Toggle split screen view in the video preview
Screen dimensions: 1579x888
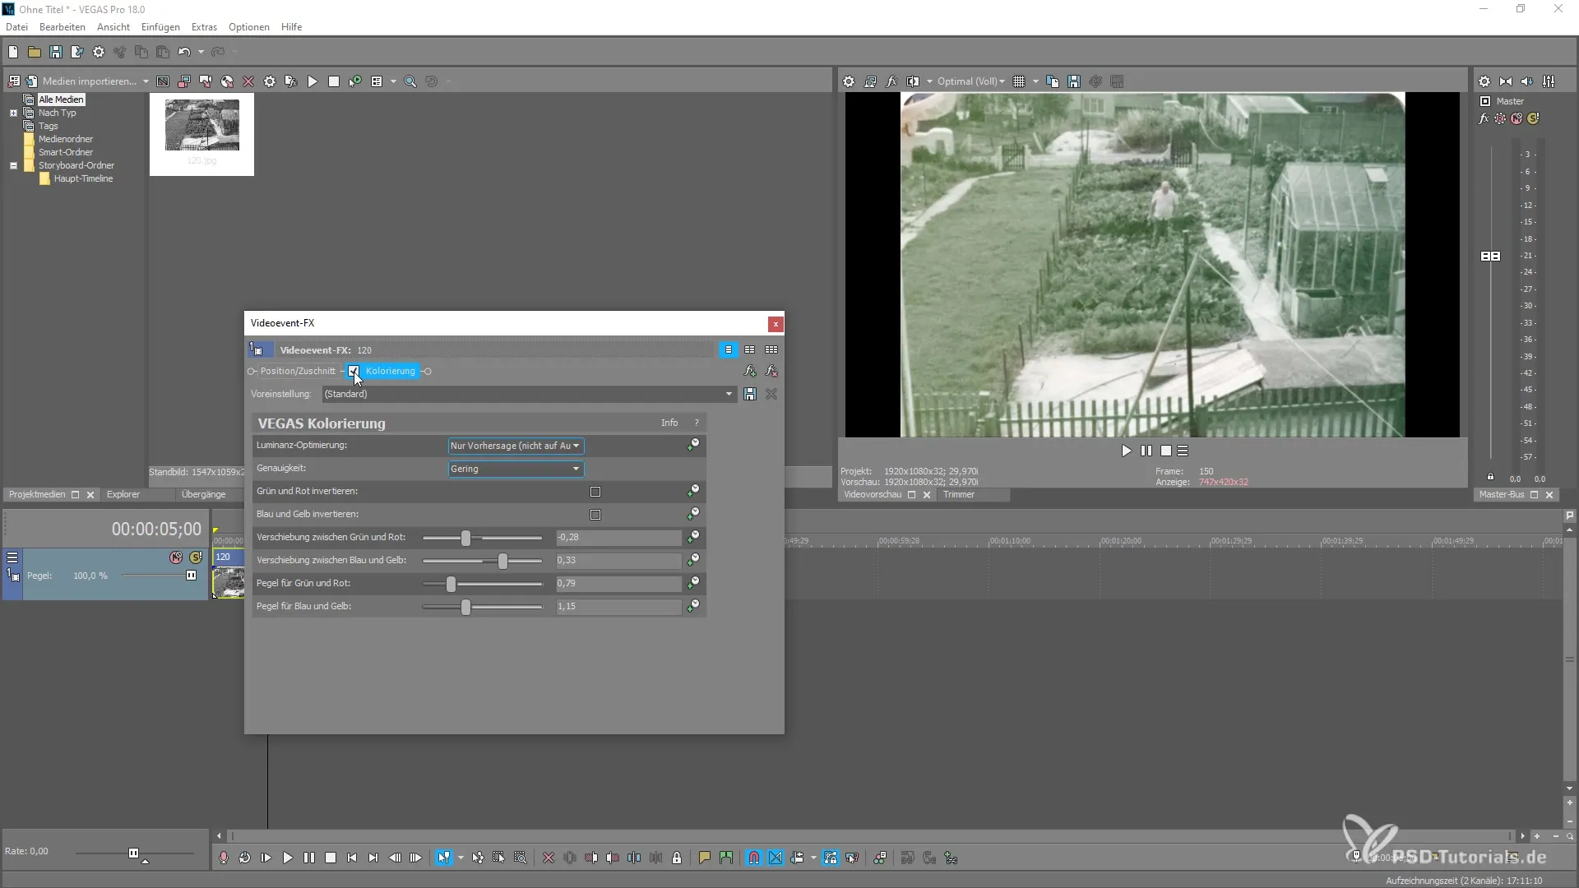[913, 81]
